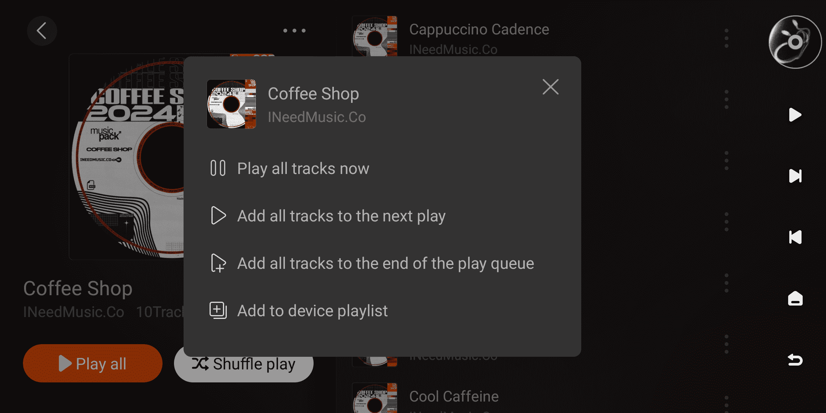Screen dimensions: 826x413
Task: Open options for Cappuccino Cadence track
Action: click(x=726, y=38)
